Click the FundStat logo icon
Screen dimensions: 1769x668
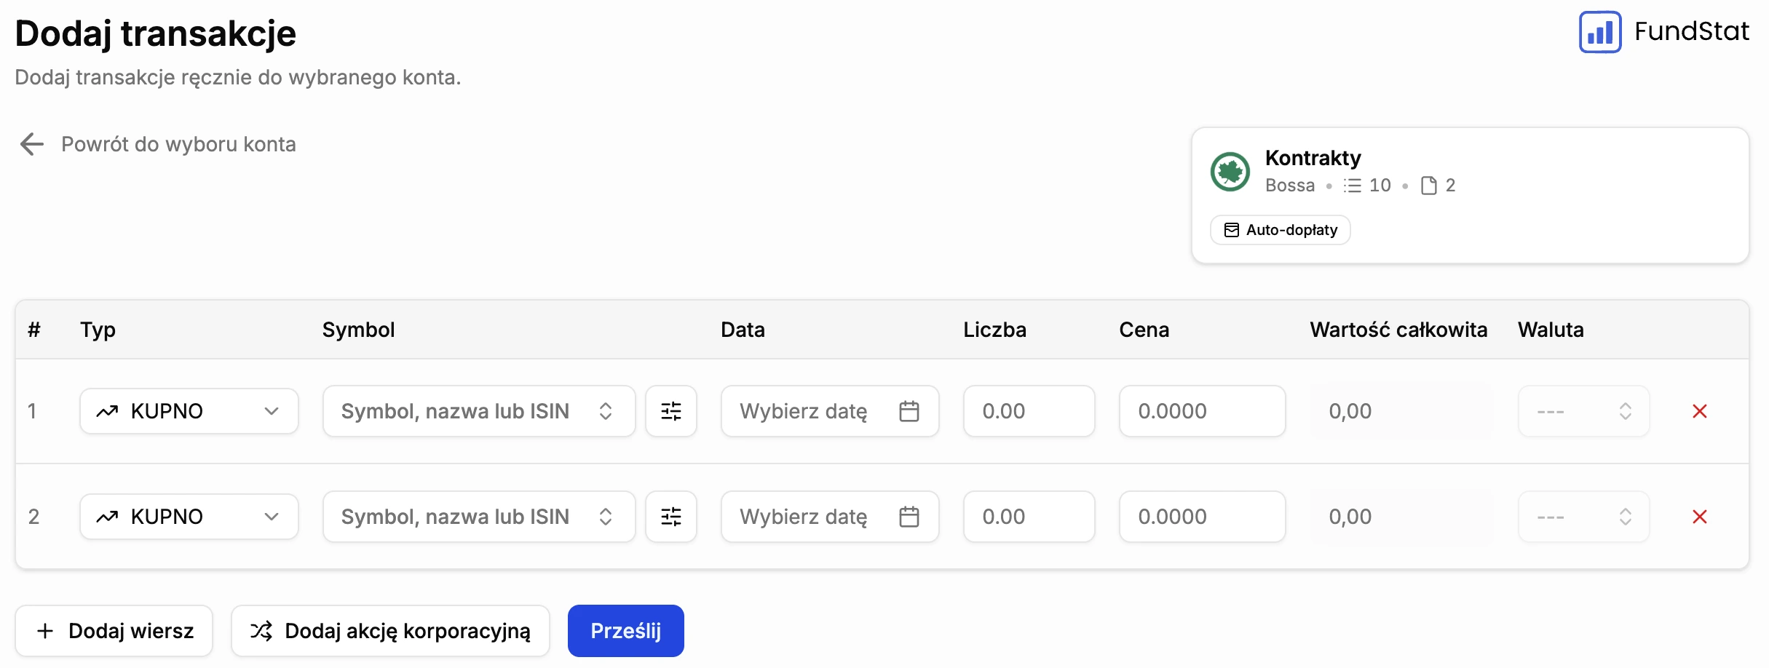(1599, 32)
